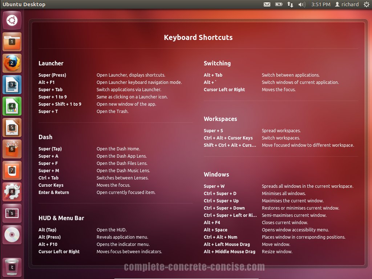The width and height of the screenshot is (372, 279).
Task: Click 'Open the Dash Files Lens.' description
Action: click(122, 163)
